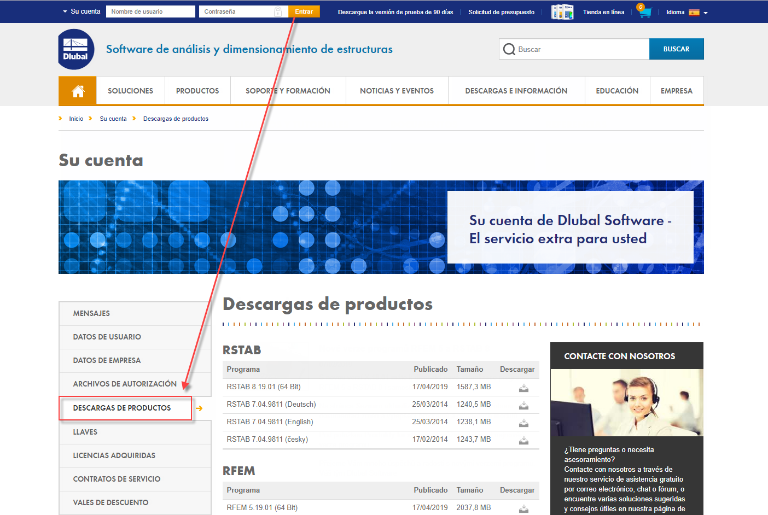Click the Entrar login button
Screen dimensions: 768x515
coord(304,11)
